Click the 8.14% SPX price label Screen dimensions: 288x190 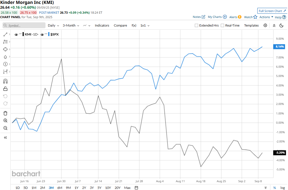click(280, 47)
